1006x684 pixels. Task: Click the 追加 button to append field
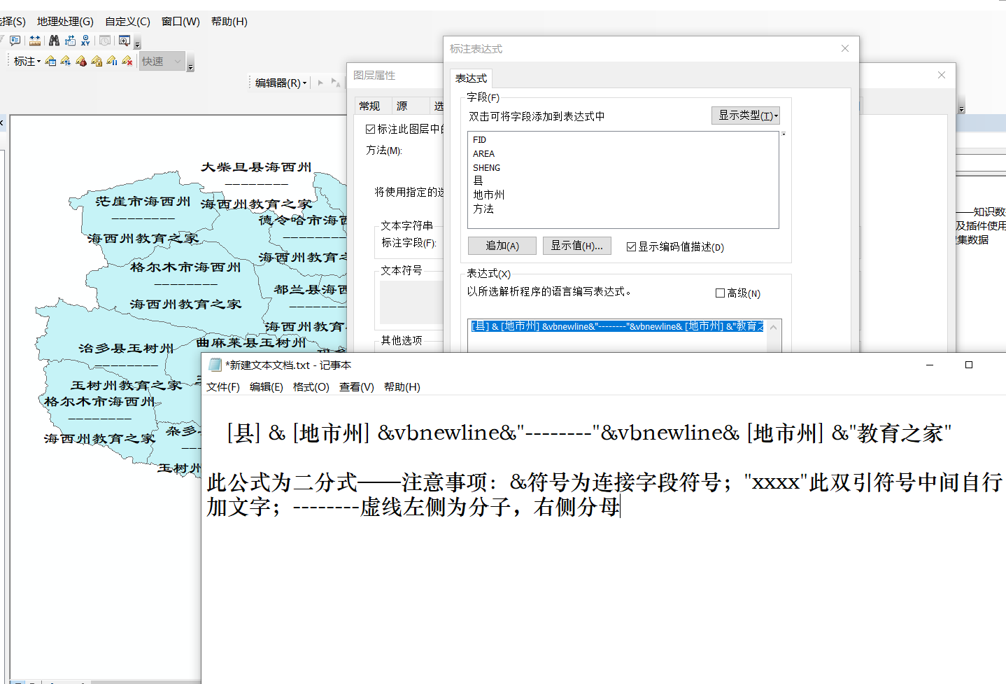coord(502,246)
